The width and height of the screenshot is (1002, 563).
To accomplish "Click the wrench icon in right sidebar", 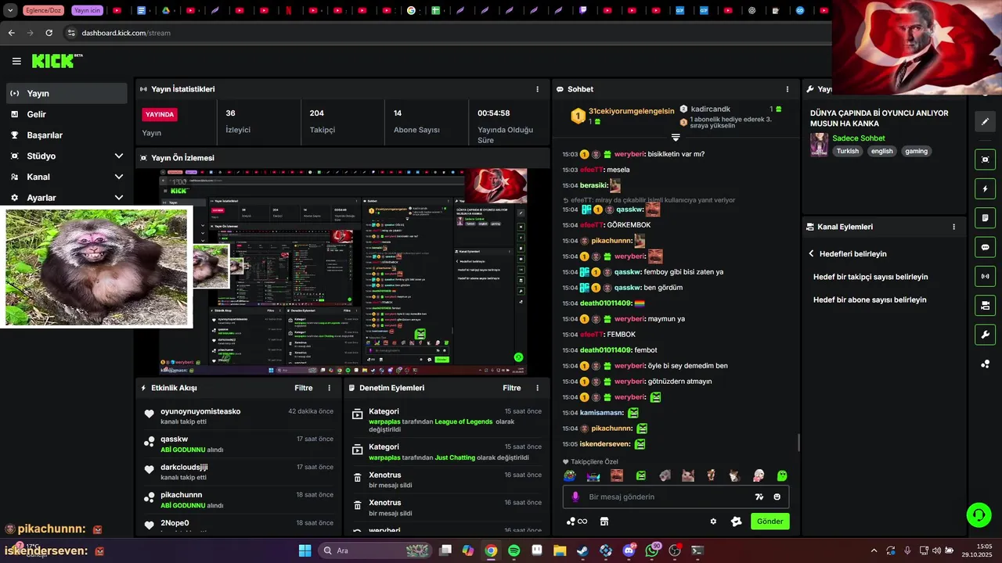I will click(x=985, y=335).
